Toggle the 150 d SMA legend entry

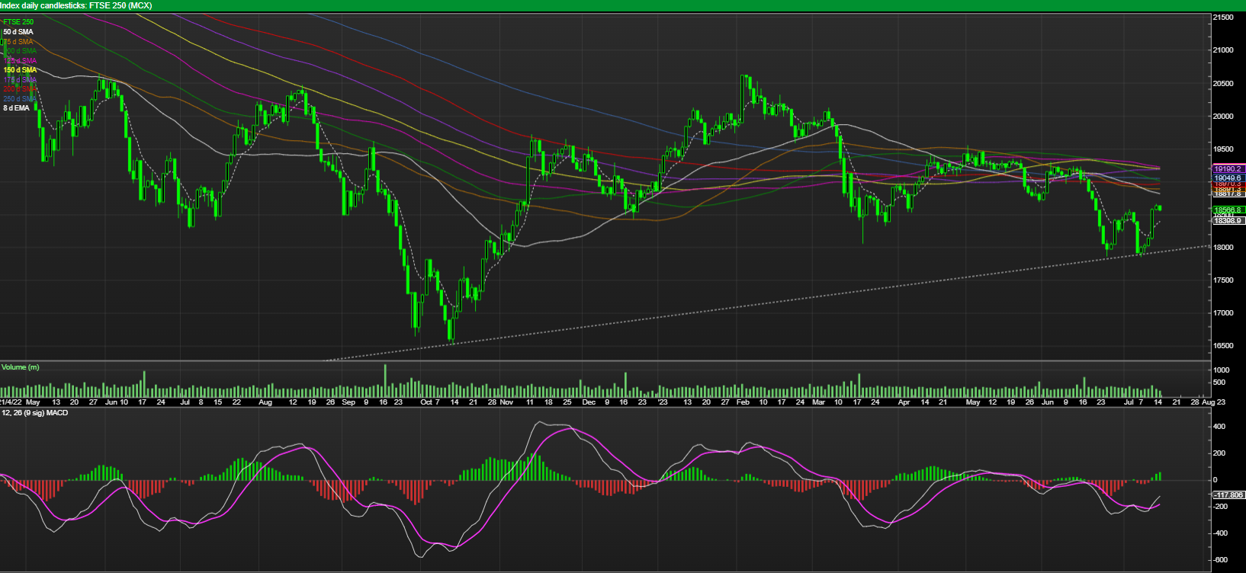click(20, 70)
